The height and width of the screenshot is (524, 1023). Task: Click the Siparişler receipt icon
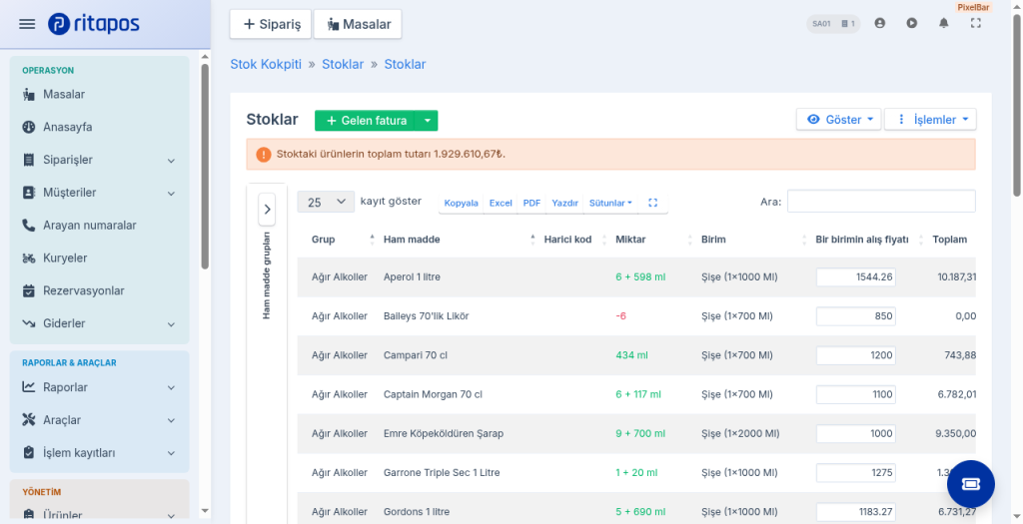click(x=28, y=160)
